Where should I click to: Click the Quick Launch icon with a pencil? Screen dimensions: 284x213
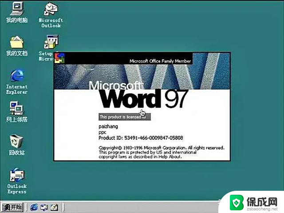click(54, 207)
